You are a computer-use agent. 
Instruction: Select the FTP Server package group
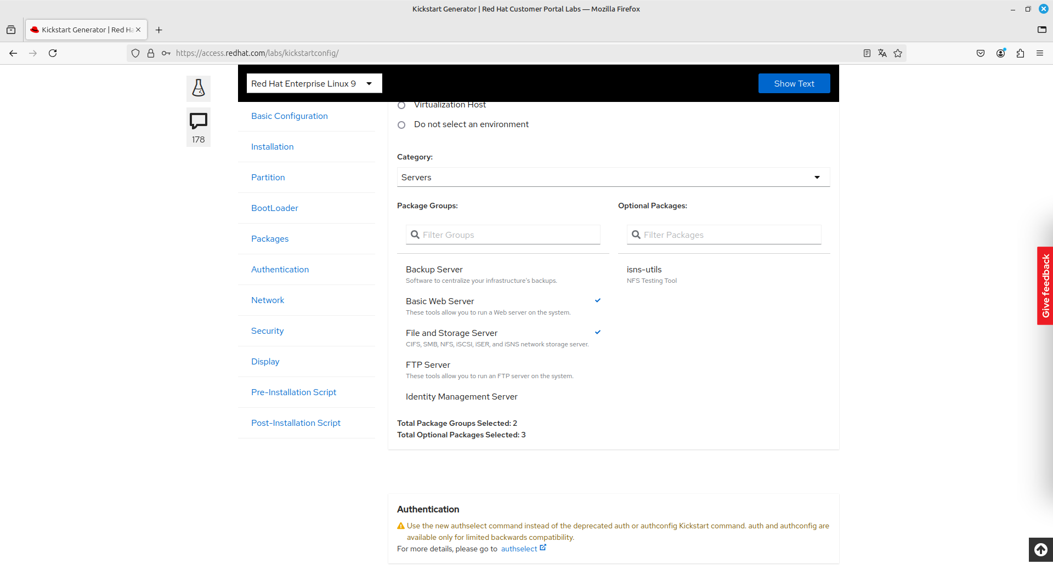coord(503,370)
